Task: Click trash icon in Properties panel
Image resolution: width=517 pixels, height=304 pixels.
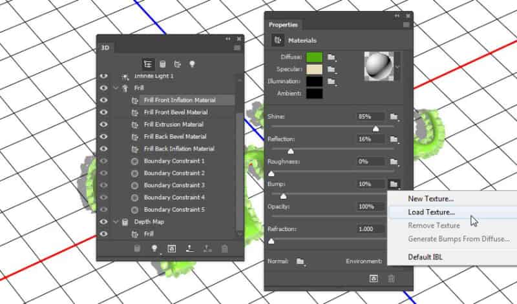Action: click(391, 279)
